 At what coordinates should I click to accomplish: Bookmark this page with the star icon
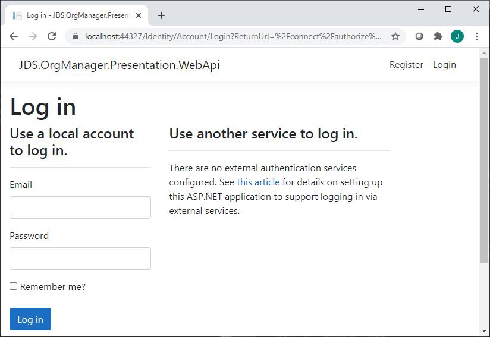[395, 36]
